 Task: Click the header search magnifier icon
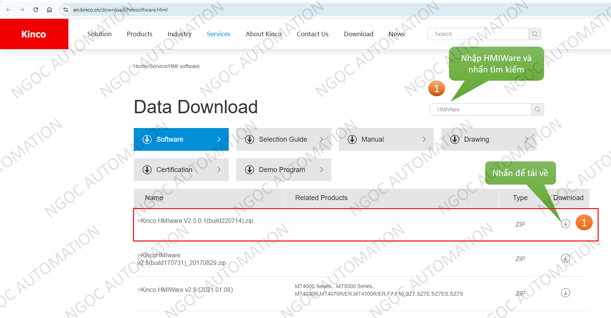(x=535, y=34)
